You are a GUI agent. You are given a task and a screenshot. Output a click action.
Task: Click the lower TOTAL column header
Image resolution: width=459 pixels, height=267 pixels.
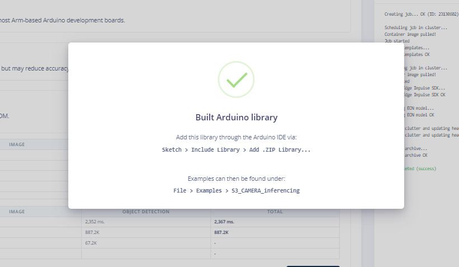coord(274,212)
